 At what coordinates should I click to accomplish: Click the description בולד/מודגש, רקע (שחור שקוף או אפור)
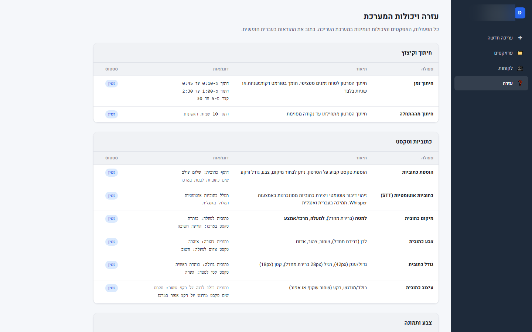tap(328, 288)
